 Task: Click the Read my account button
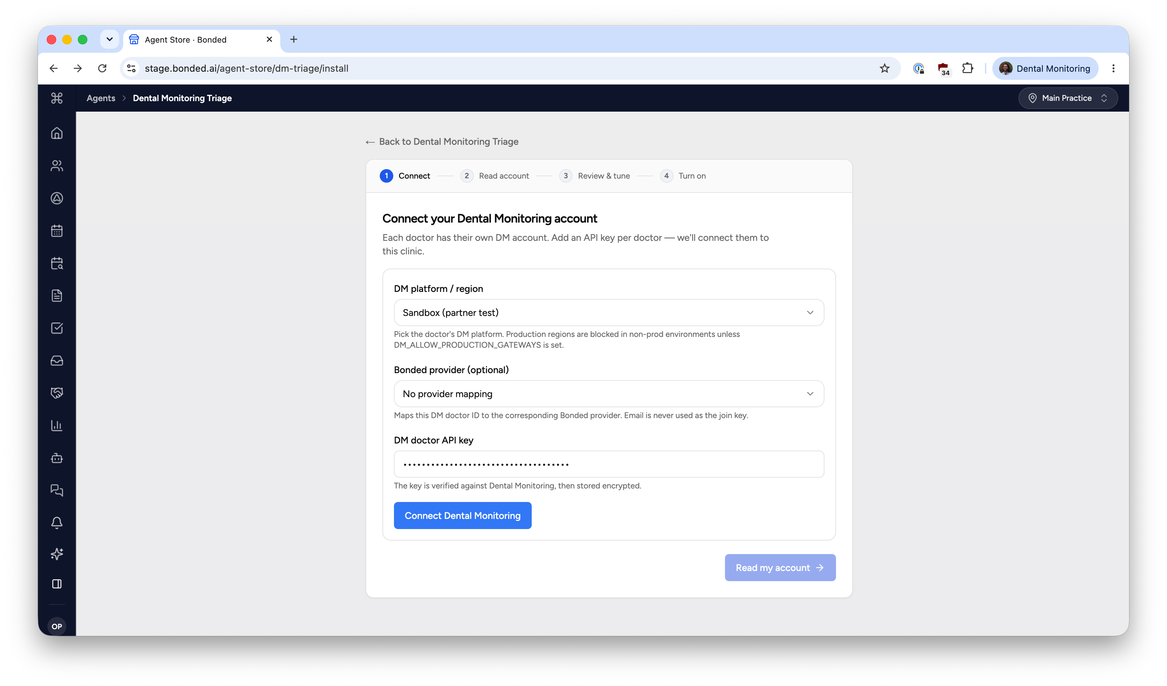pyautogui.click(x=780, y=568)
